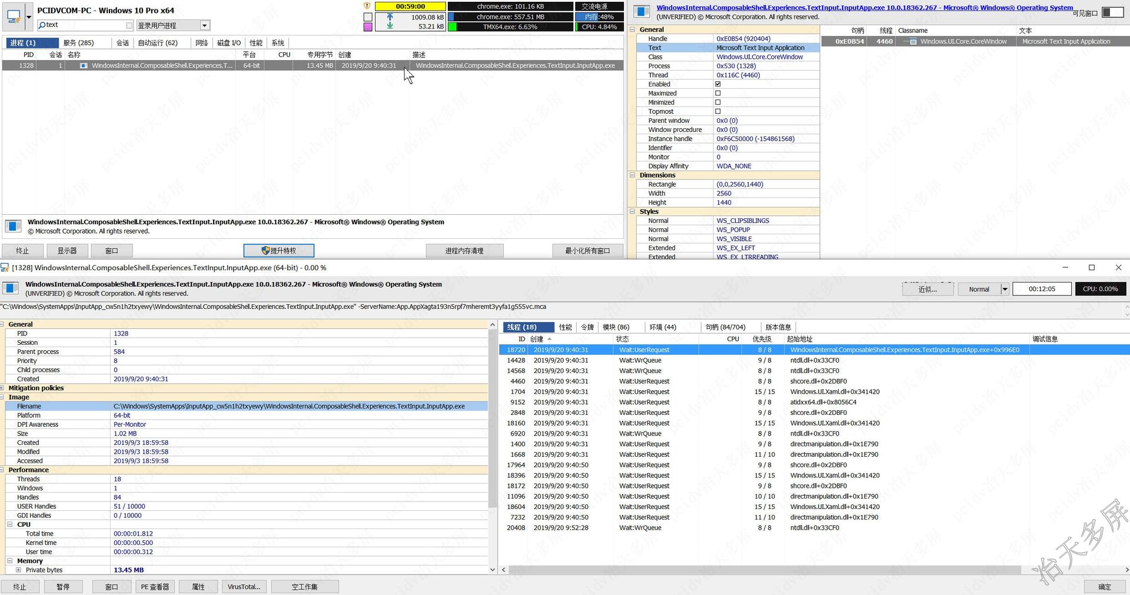Click the CPU: 4.84% indicator
The height and width of the screenshot is (595, 1130).
coord(599,27)
